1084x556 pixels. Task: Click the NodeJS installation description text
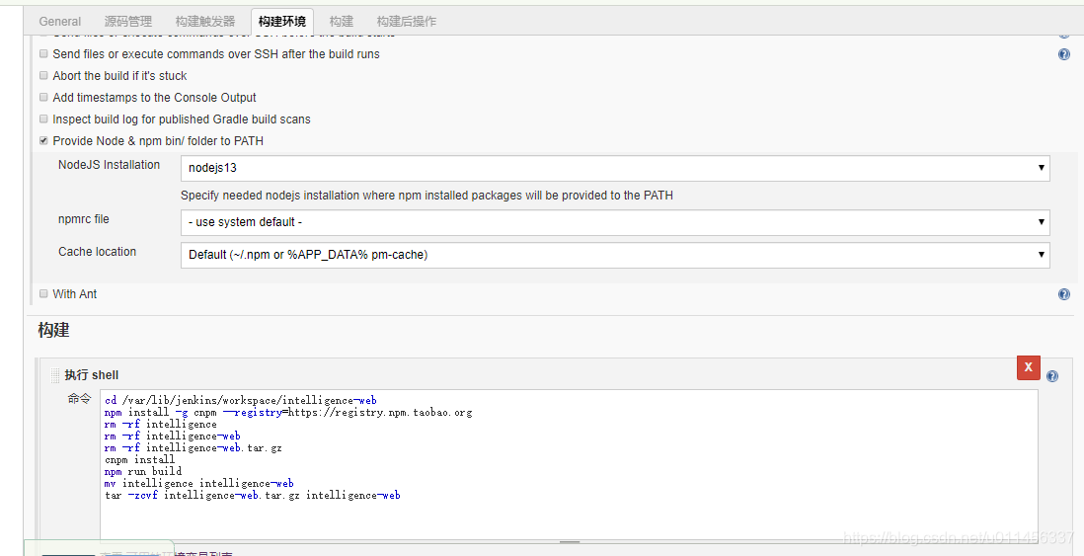point(426,195)
